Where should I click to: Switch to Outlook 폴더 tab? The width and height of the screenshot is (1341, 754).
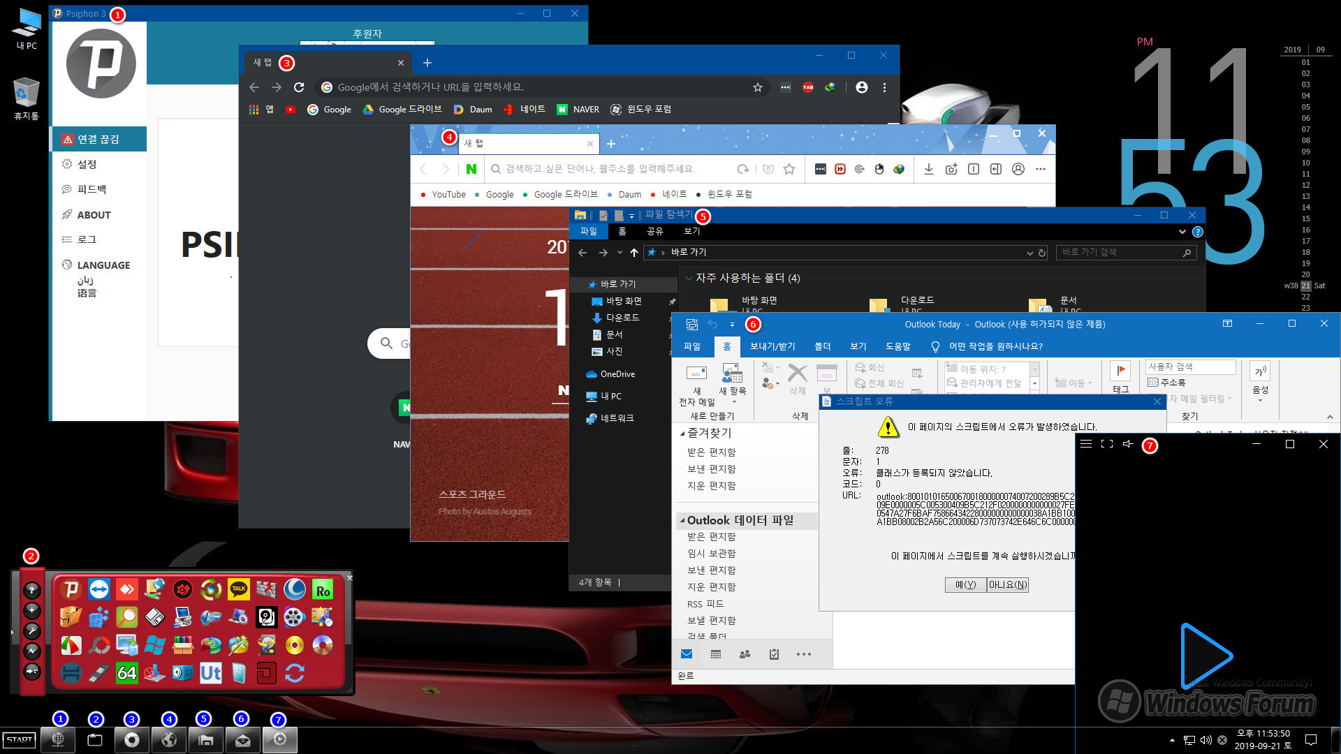pos(823,346)
